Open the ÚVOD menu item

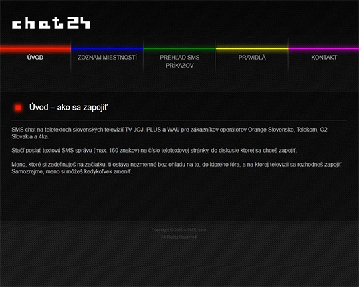point(35,57)
